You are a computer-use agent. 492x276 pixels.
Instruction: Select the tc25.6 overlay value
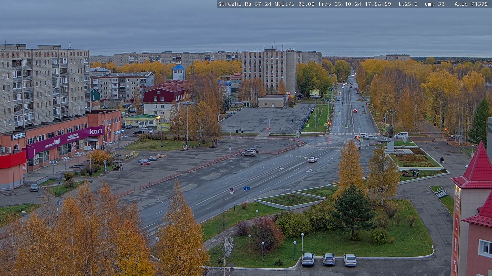(x=408, y=4)
